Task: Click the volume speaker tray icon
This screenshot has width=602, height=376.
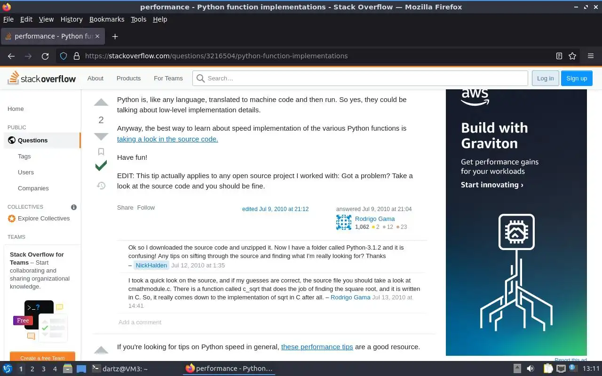Action: pyautogui.click(x=530, y=368)
